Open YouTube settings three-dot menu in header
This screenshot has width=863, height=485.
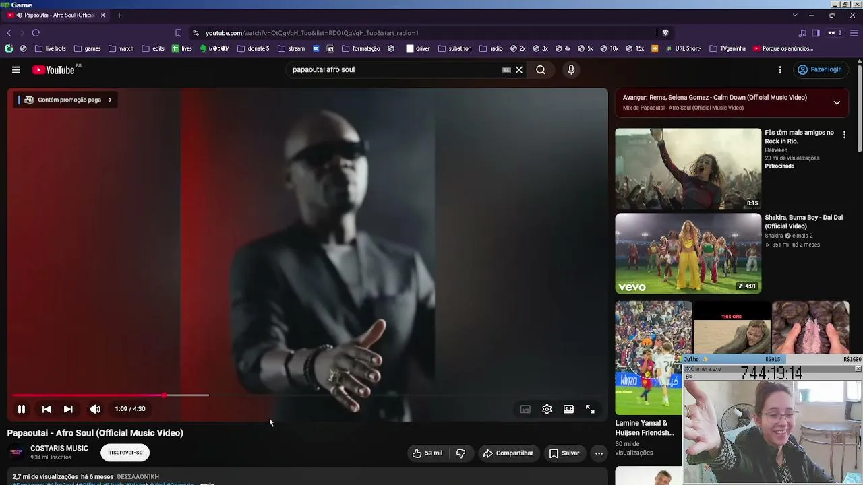click(x=780, y=69)
